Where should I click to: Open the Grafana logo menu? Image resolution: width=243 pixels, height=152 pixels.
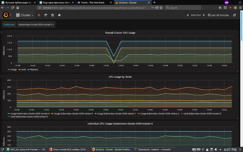[6, 15]
